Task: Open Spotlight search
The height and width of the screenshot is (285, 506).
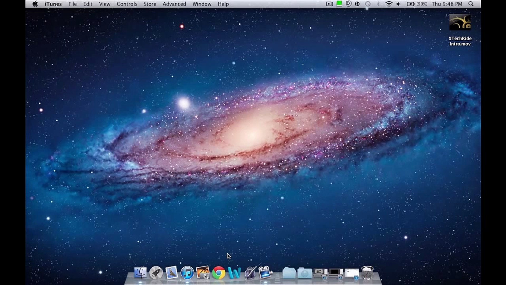Action: 471,4
